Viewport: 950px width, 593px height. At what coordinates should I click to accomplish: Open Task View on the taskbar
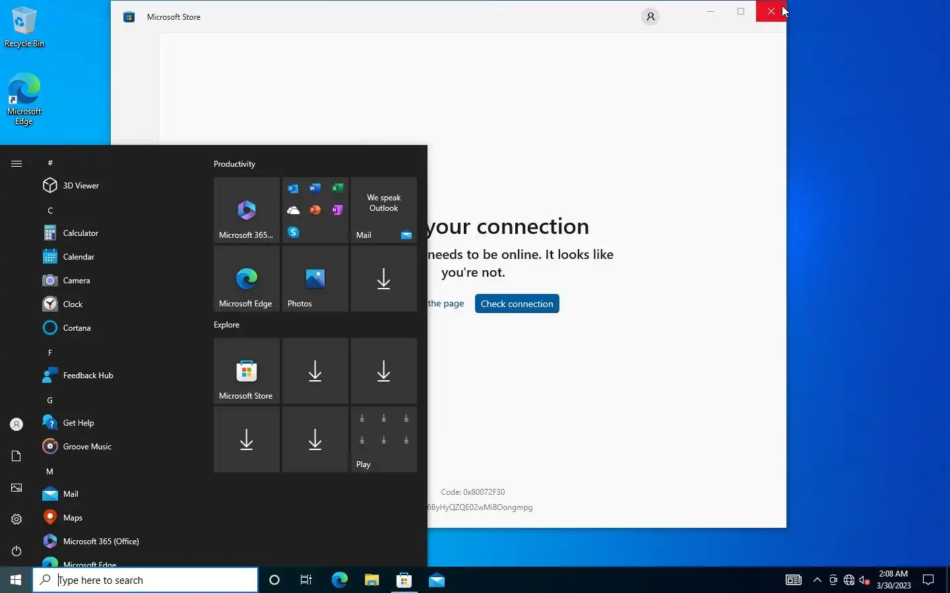point(306,580)
